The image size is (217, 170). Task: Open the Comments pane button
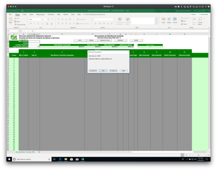point(203,15)
